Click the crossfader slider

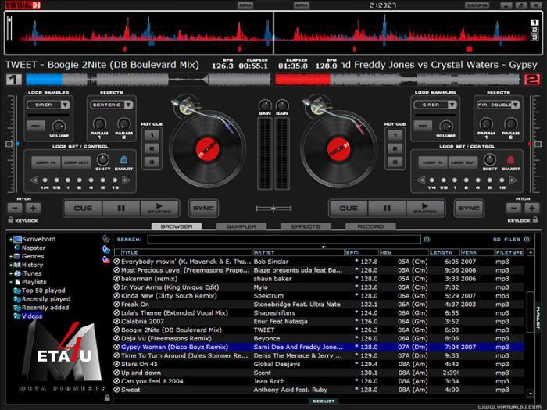(x=273, y=209)
